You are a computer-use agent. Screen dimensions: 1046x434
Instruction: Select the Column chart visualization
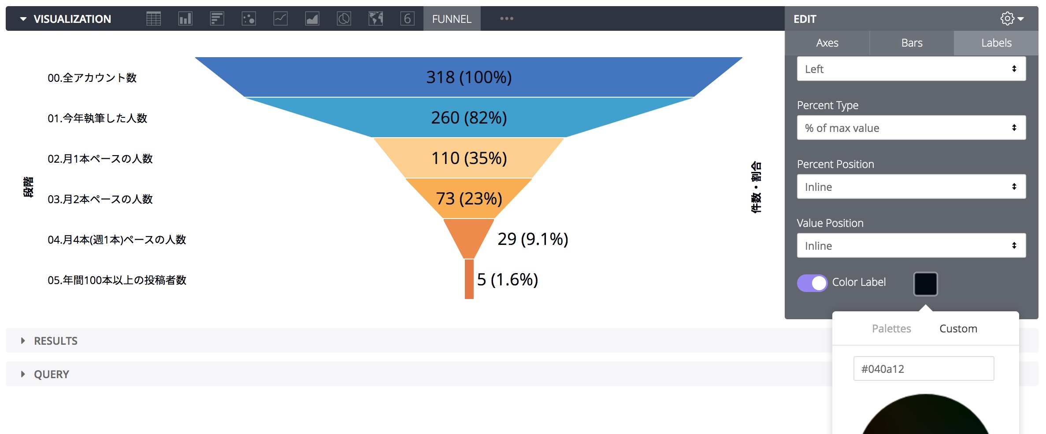(185, 18)
